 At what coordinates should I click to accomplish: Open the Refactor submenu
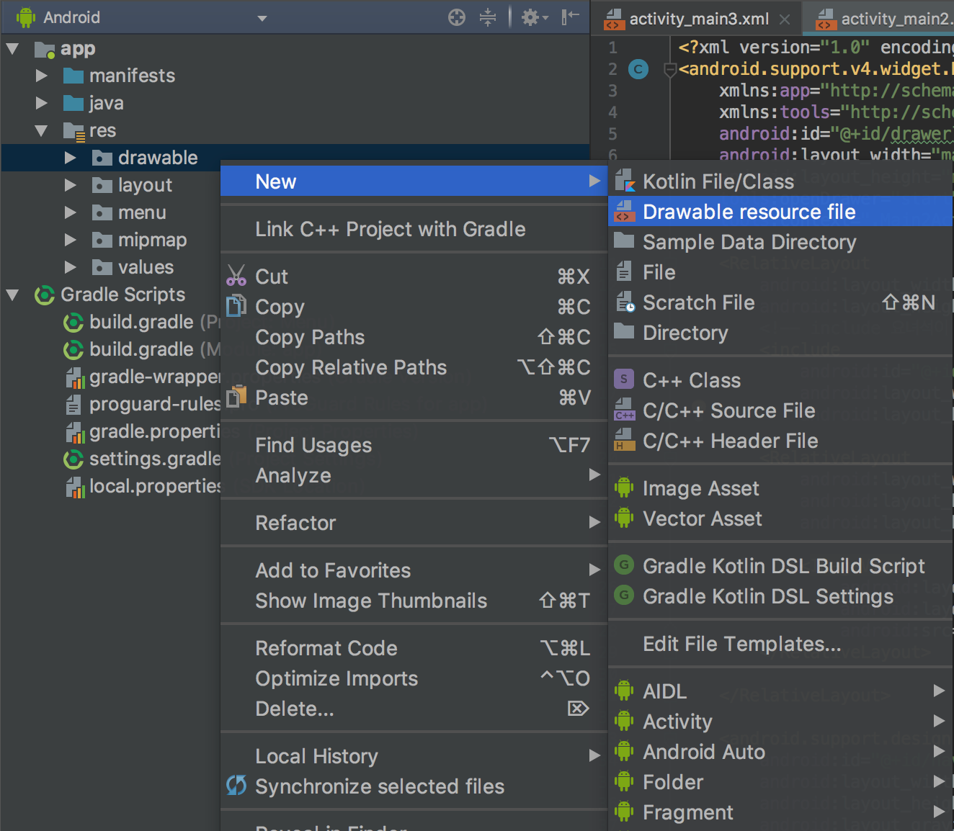(x=414, y=523)
